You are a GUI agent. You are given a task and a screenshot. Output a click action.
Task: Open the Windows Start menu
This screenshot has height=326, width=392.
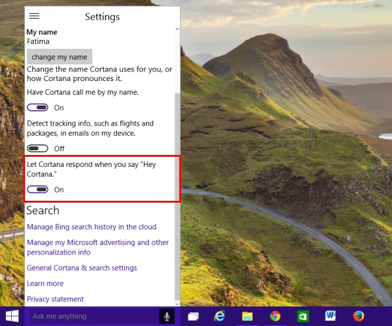pyautogui.click(x=12, y=316)
